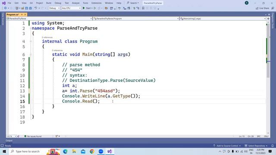
Task: Click the line ending CRLF indicator
Action: click(x=266, y=136)
